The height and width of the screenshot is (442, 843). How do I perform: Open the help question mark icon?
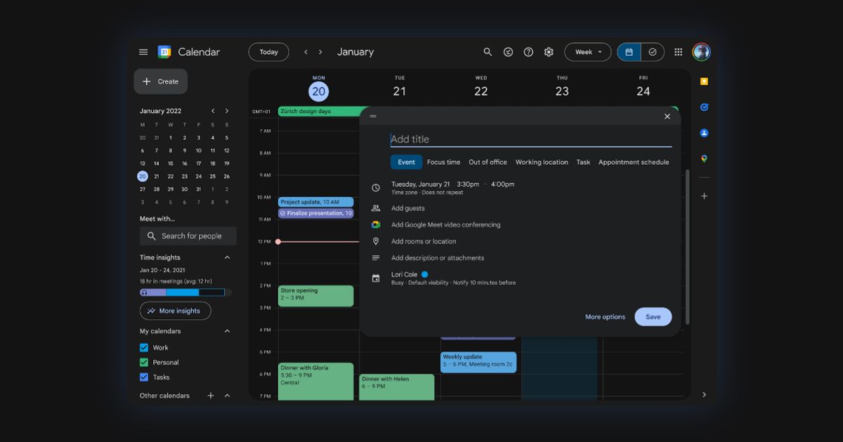click(528, 52)
